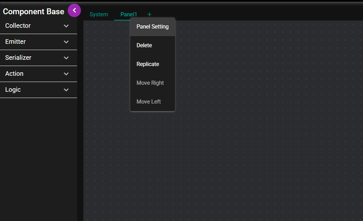Select the Emitter label text
Viewport: 363px width, 221px height.
click(15, 42)
